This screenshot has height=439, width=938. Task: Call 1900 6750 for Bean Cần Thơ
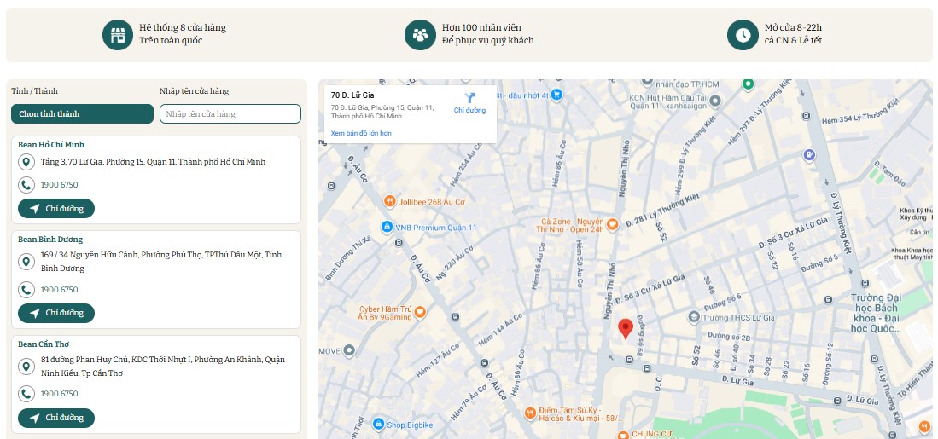click(59, 394)
